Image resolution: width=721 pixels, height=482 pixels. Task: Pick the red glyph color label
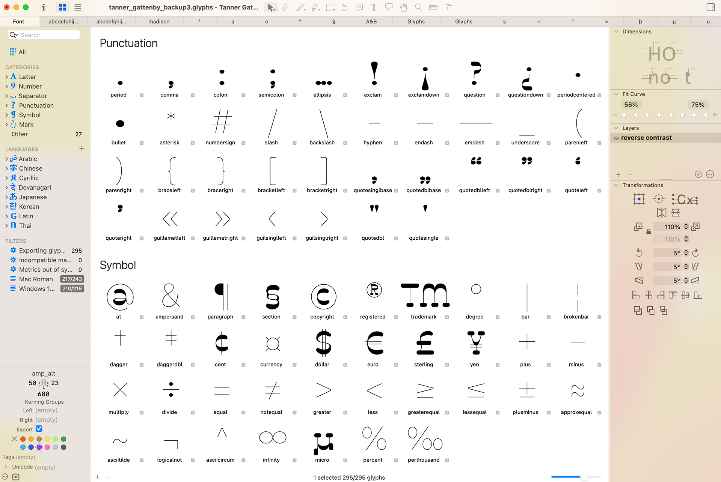click(23, 439)
